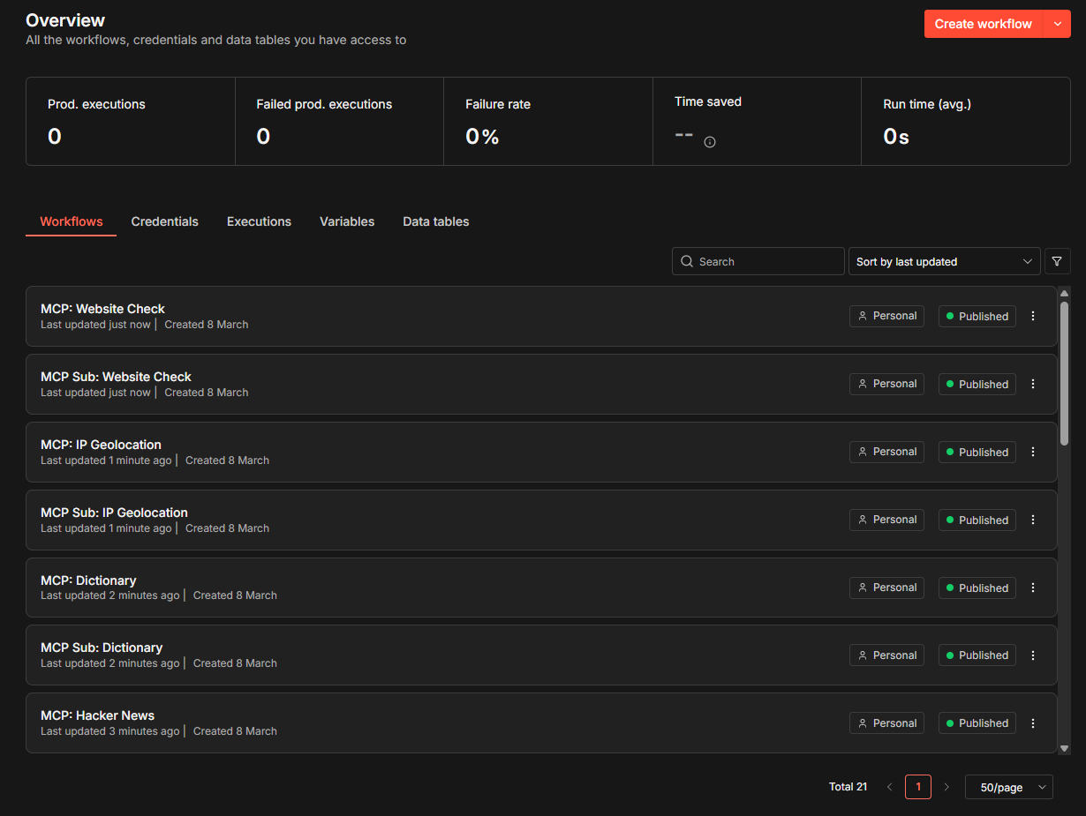Open the Data tables tab
The width and height of the screenshot is (1086, 816).
click(436, 221)
